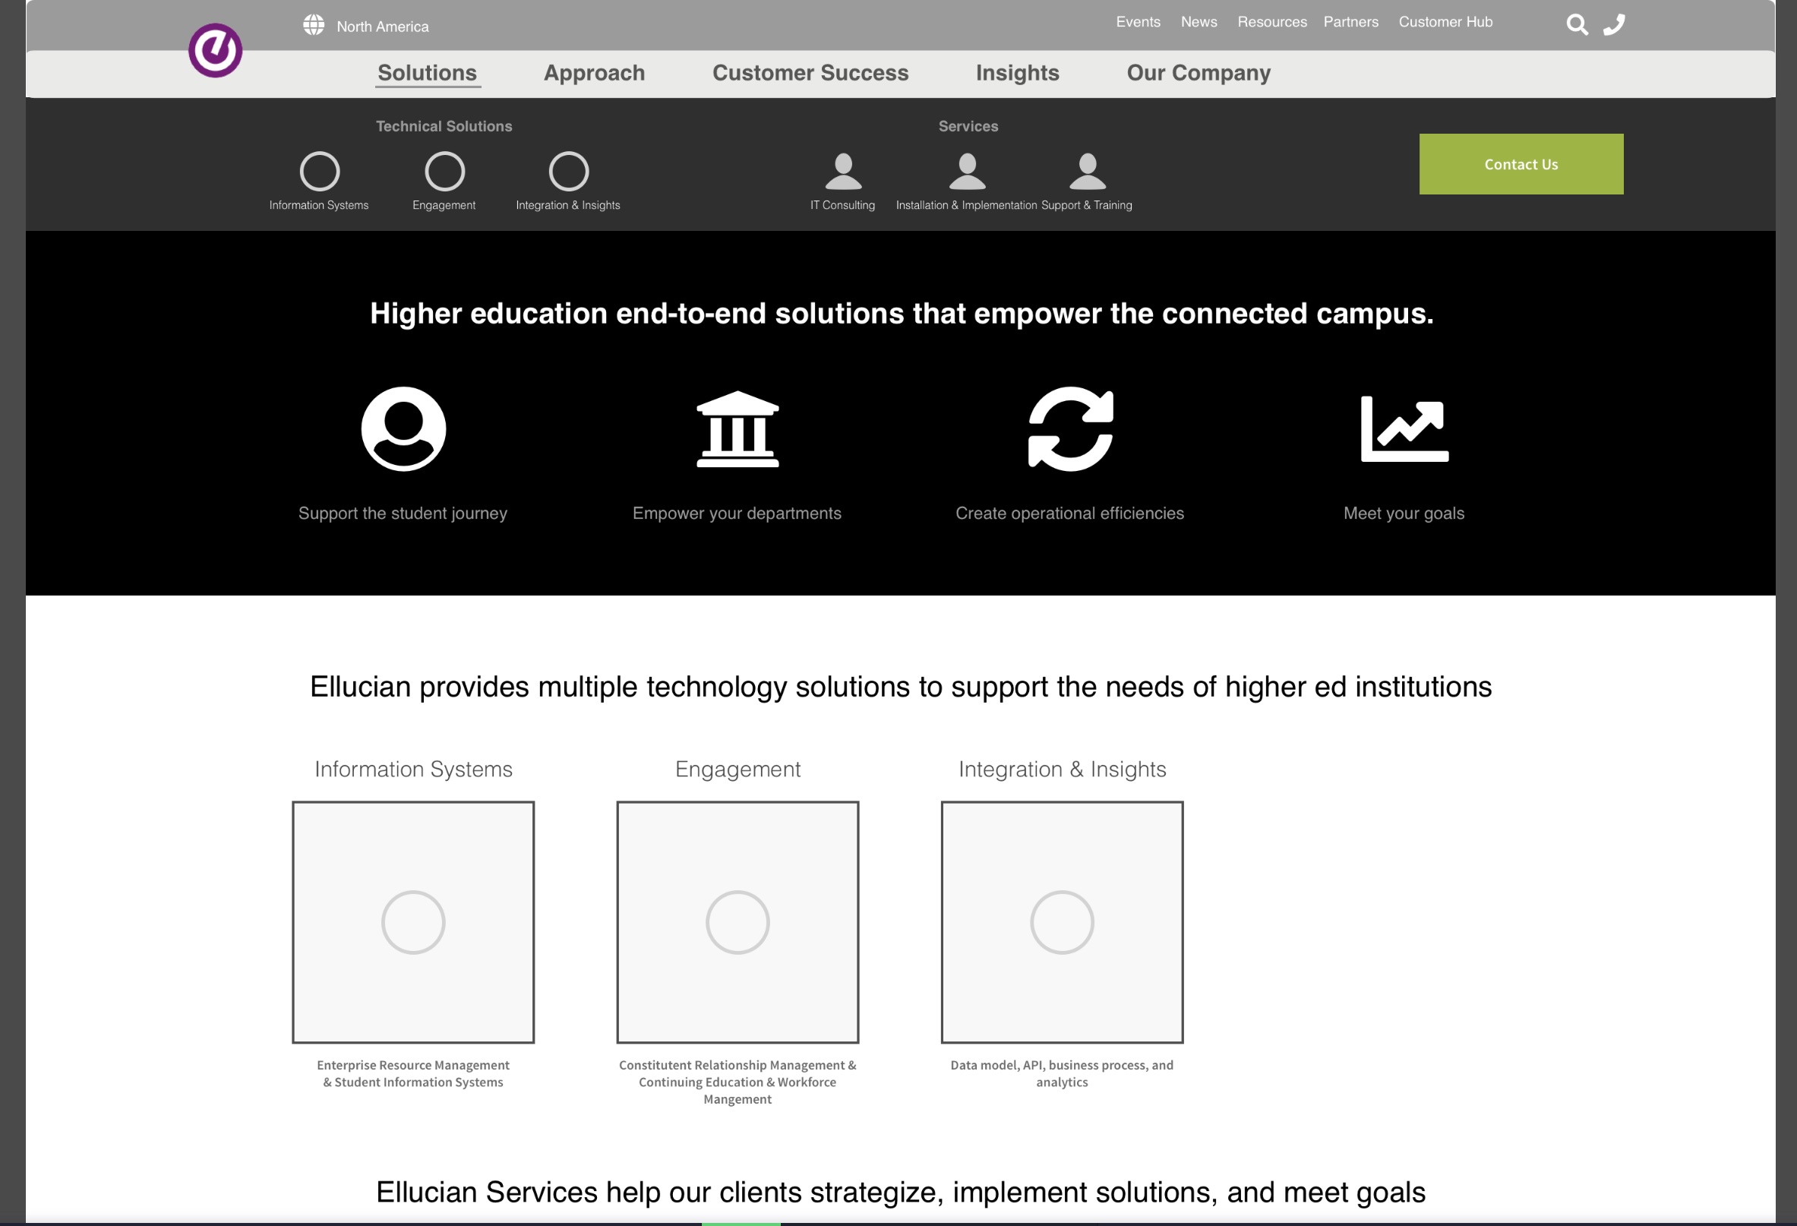The width and height of the screenshot is (1797, 1226).
Task: Click the Technical Solutions section heading
Action: (444, 126)
